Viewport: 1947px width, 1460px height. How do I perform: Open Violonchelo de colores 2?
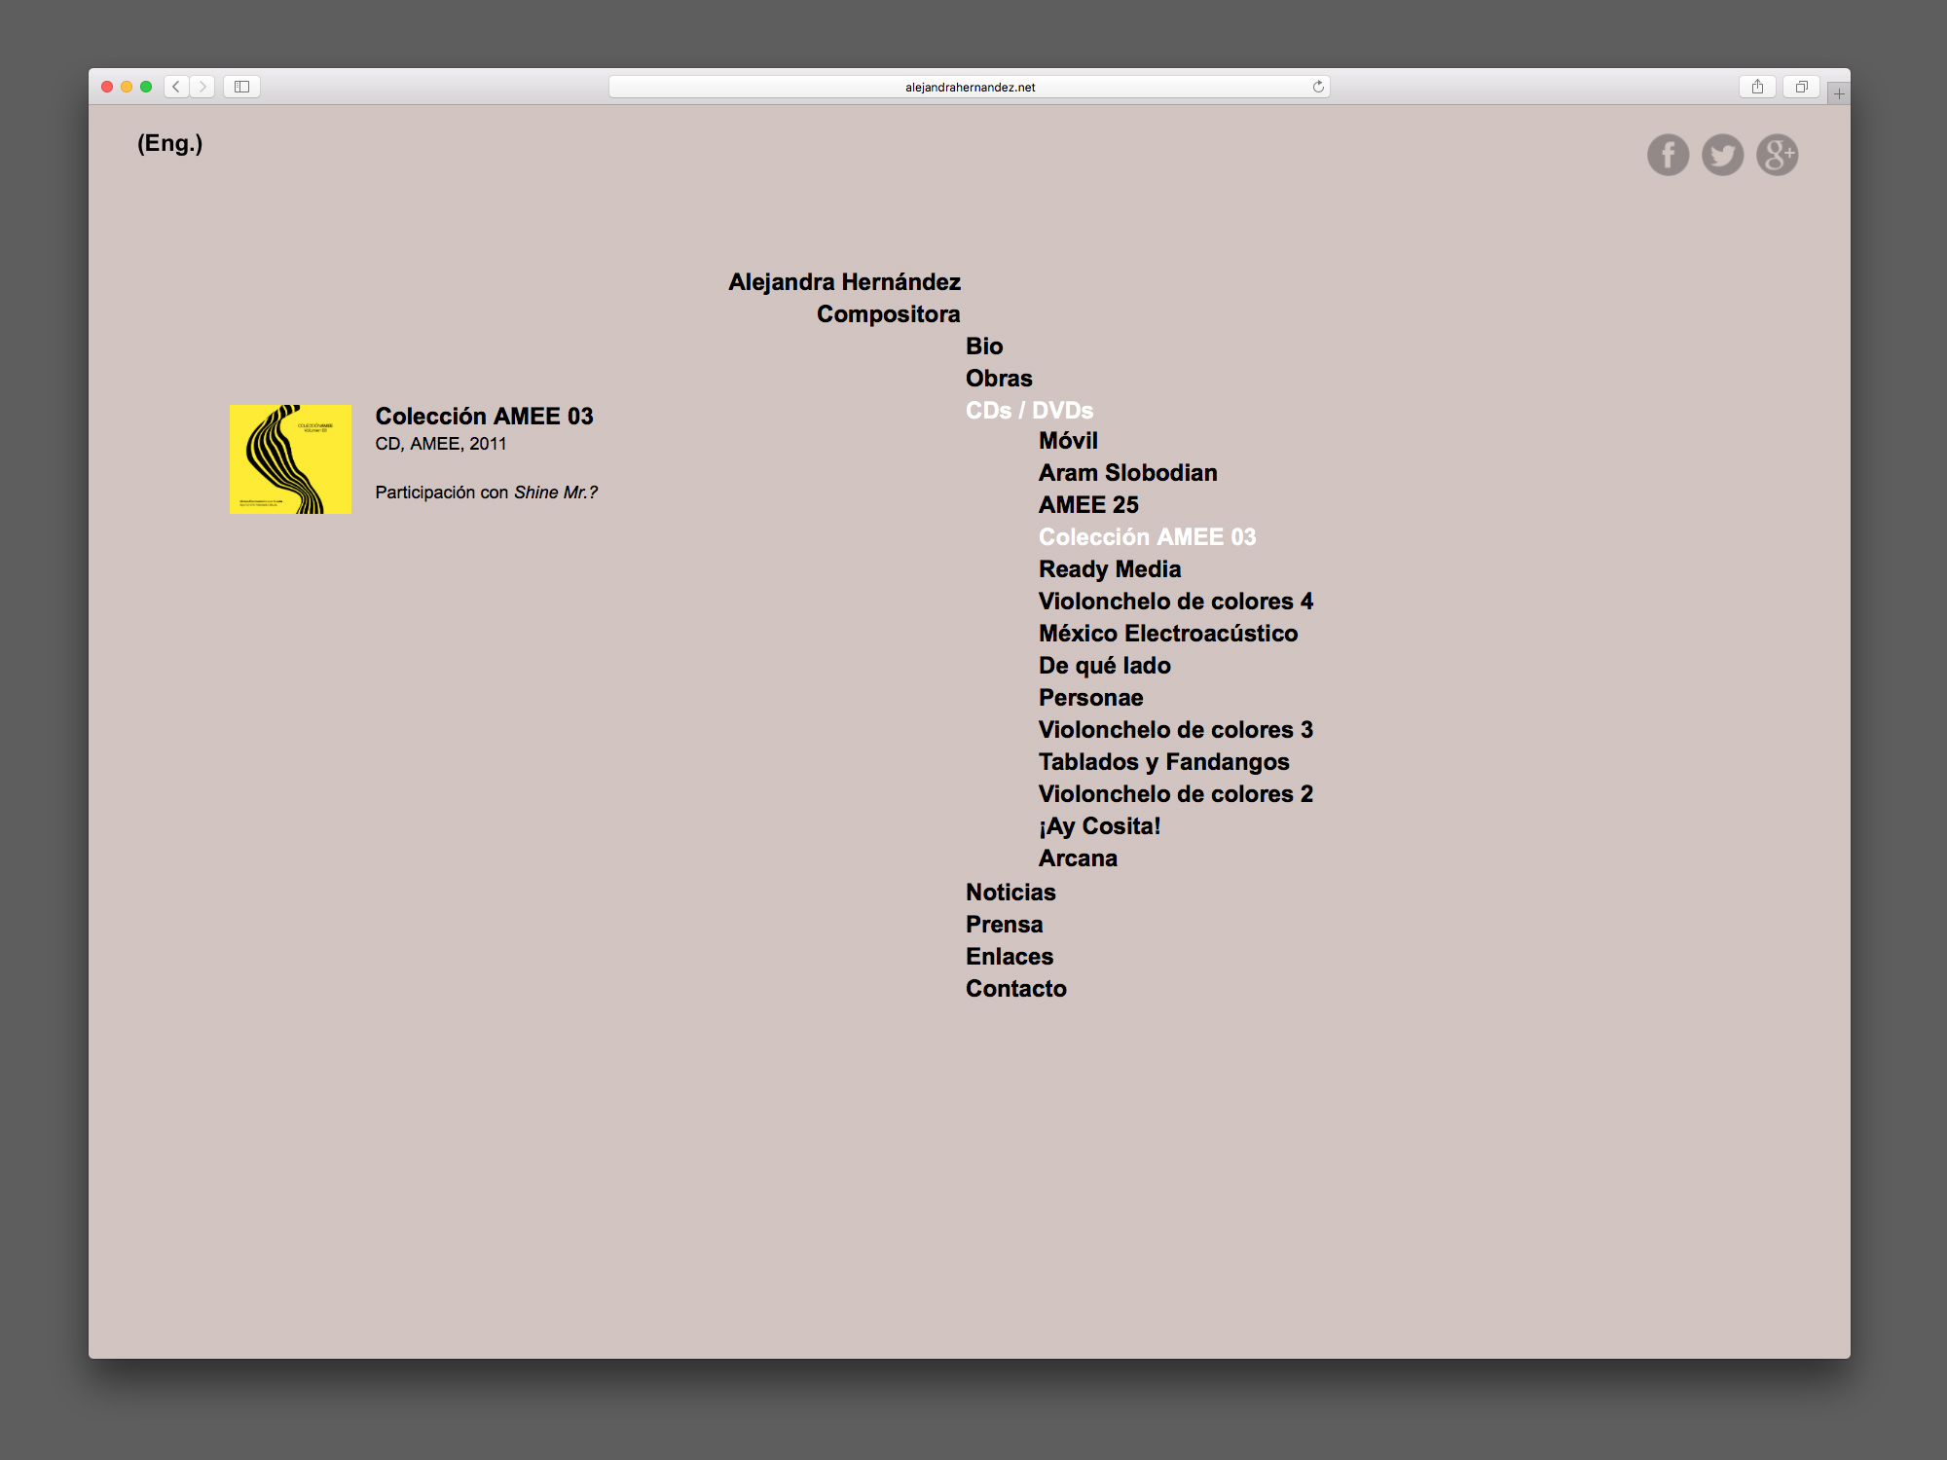pyautogui.click(x=1175, y=794)
